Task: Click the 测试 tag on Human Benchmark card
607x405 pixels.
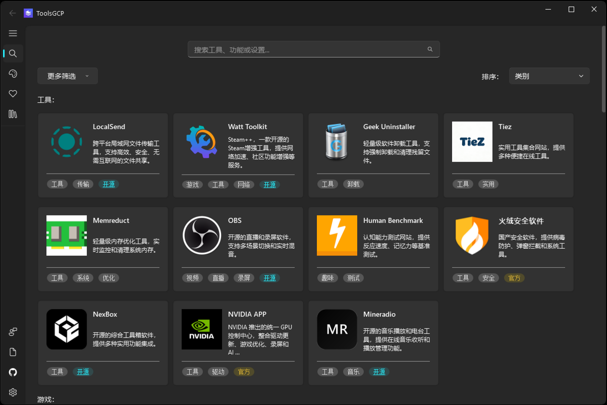Action: [x=354, y=278]
